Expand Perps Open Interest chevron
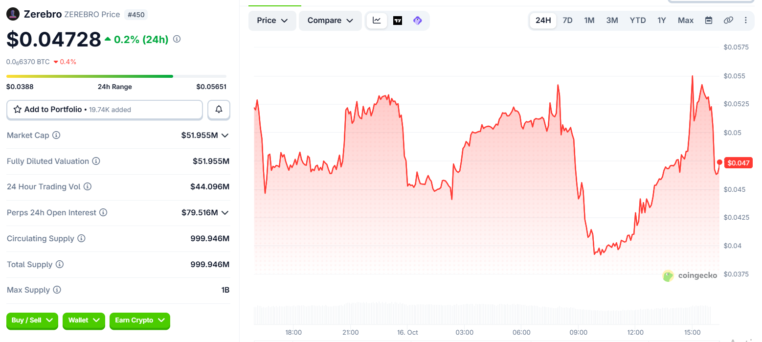This screenshot has height=342, width=762. coord(225,212)
